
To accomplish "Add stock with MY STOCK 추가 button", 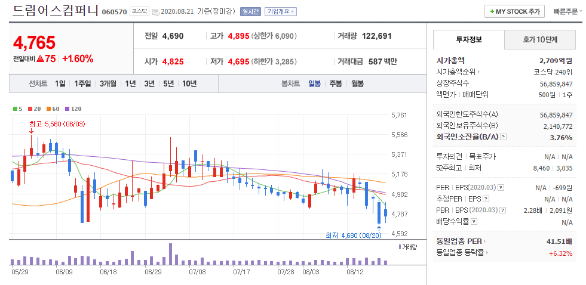I will pyautogui.click(x=515, y=11).
